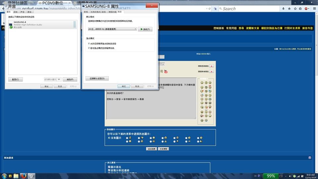318x179 pixels.
Task: Select the arrow message icon radio
Action: click(x=186, y=142)
